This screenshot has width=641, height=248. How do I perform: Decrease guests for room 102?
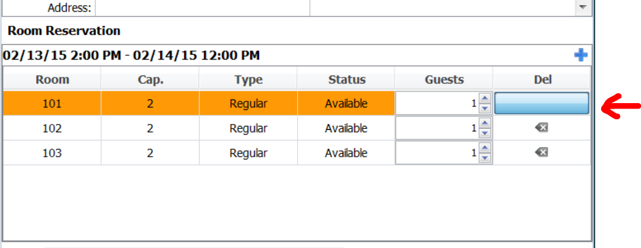[484, 133]
